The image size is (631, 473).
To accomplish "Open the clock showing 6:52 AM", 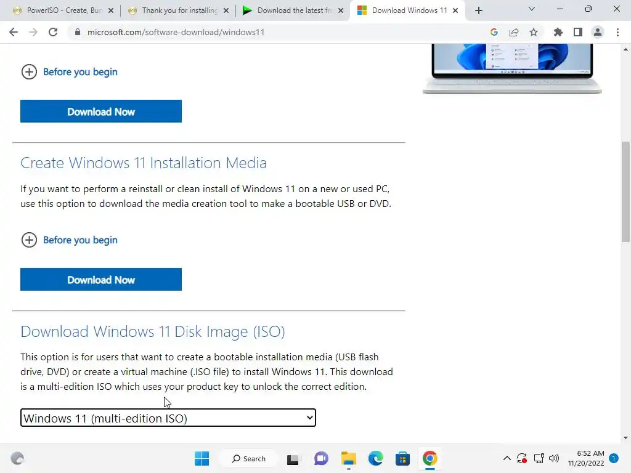I will [586, 458].
